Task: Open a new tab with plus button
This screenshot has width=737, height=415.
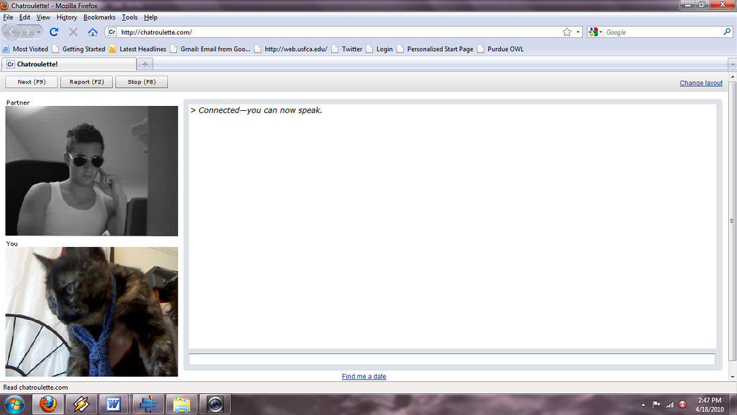Action: click(145, 64)
